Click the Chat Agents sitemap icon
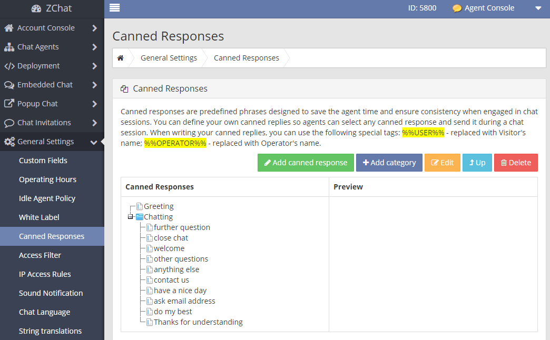The width and height of the screenshot is (550, 340). [9, 47]
